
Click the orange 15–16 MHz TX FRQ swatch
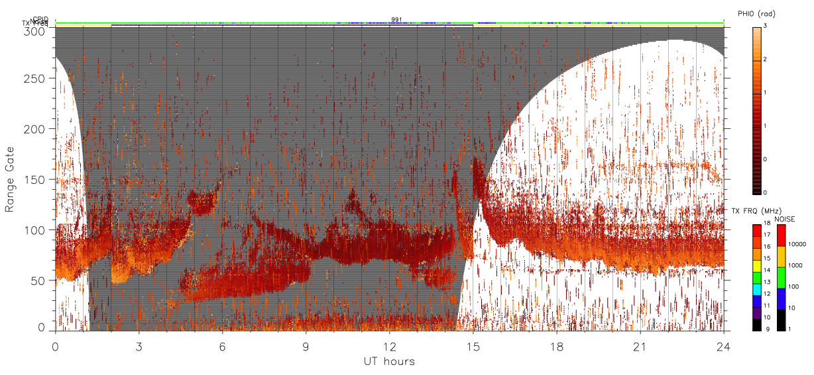coord(757,255)
